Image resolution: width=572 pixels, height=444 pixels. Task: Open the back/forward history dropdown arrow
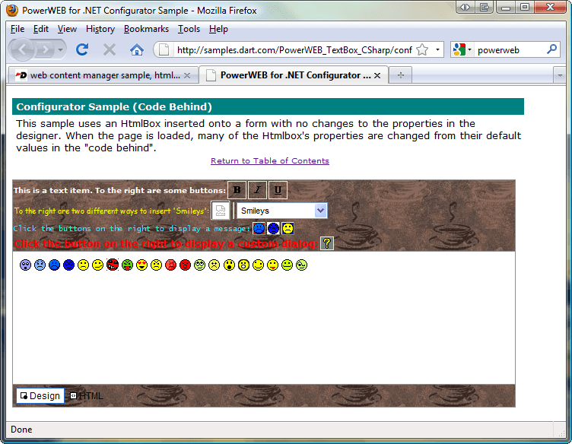(61, 49)
